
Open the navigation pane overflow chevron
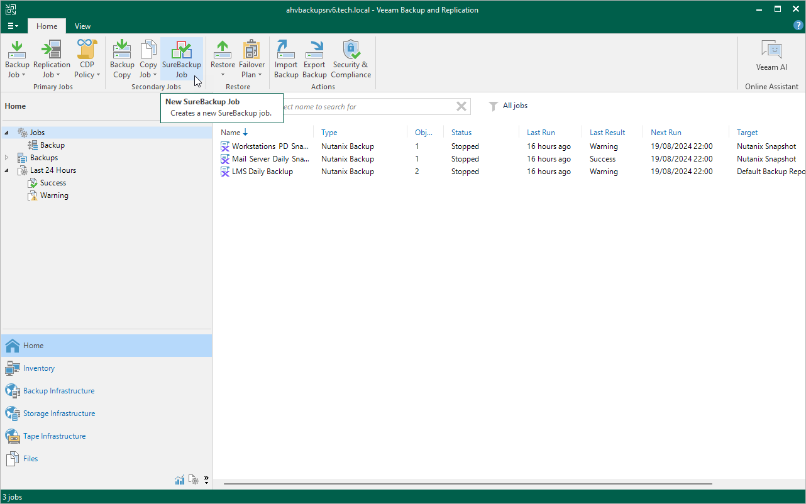pos(206,480)
